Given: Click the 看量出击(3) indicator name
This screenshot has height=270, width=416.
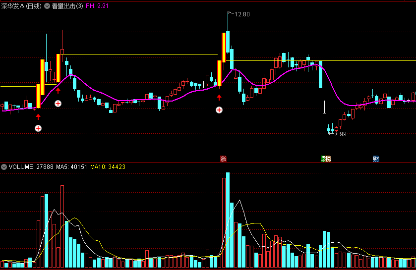Looking at the screenshot, I should (67, 6).
